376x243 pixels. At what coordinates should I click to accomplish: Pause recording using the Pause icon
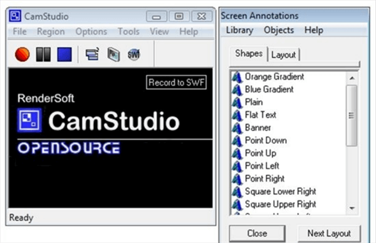coord(43,54)
